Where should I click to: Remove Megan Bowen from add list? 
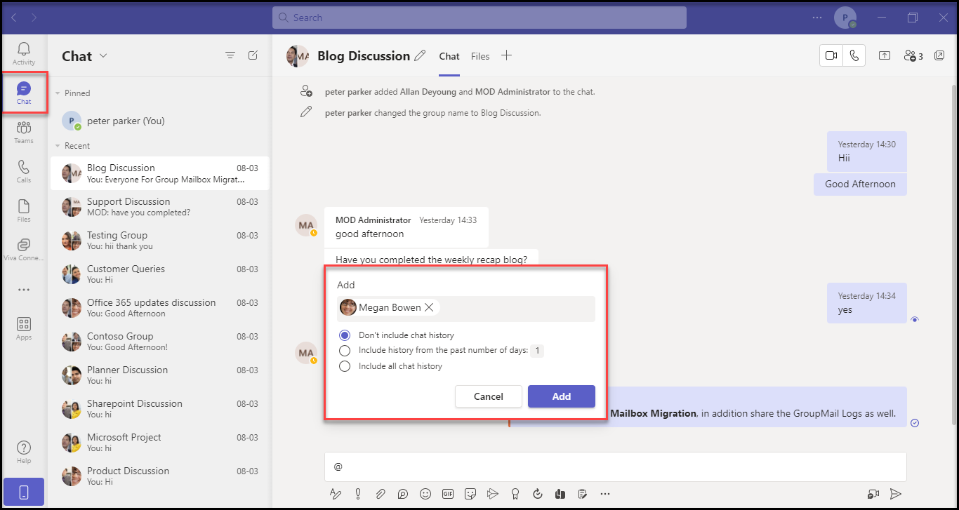point(429,307)
